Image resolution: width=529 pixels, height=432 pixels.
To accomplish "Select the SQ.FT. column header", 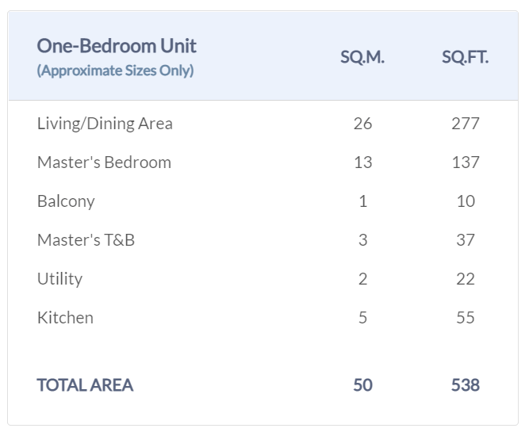I will click(465, 58).
